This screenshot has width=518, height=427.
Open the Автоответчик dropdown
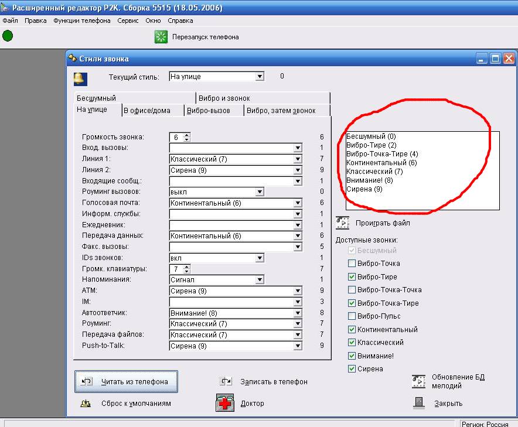[x=298, y=313]
